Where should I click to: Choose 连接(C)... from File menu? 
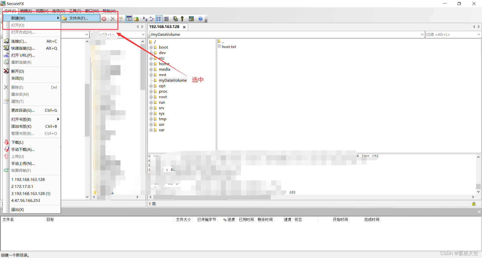click(32, 41)
